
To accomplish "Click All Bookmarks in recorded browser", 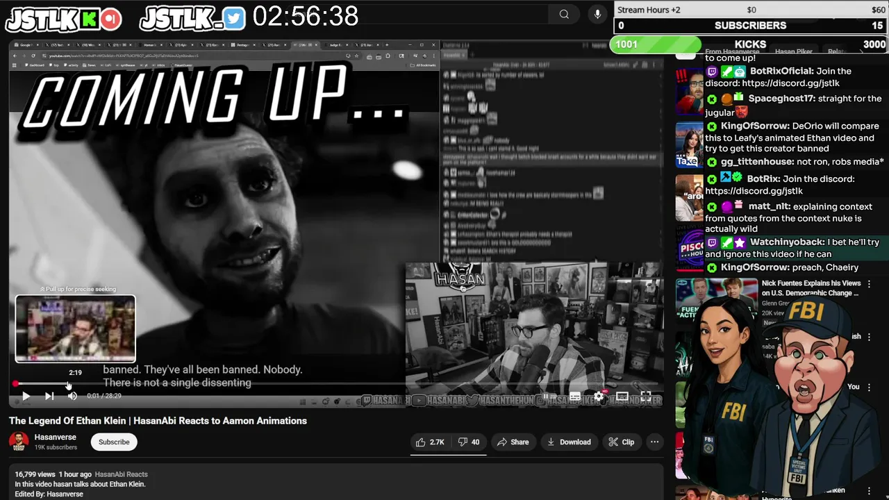I will [x=424, y=65].
